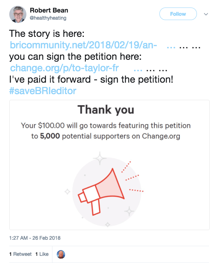Open the liker's small avatar

tap(61, 254)
